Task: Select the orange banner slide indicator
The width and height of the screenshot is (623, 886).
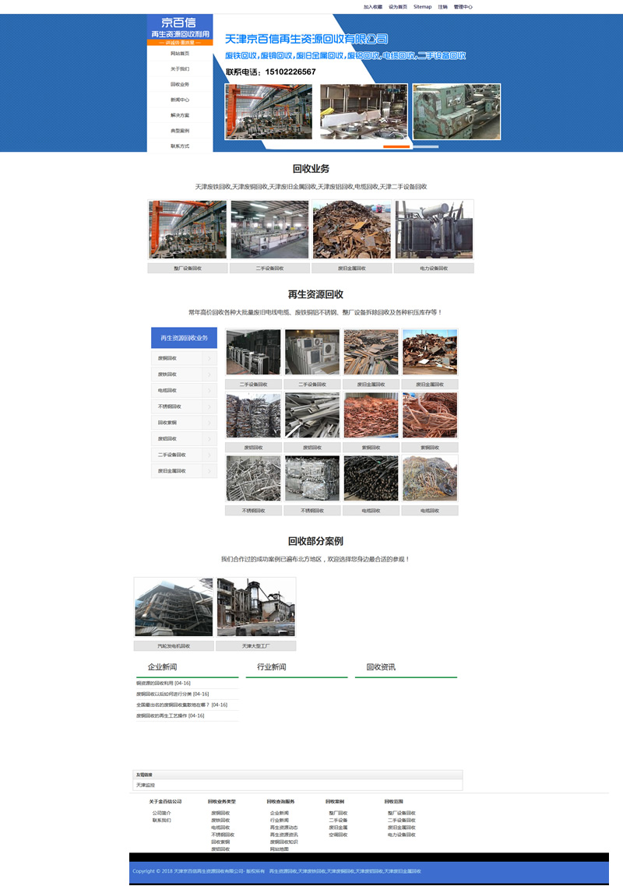Action: click(396, 146)
